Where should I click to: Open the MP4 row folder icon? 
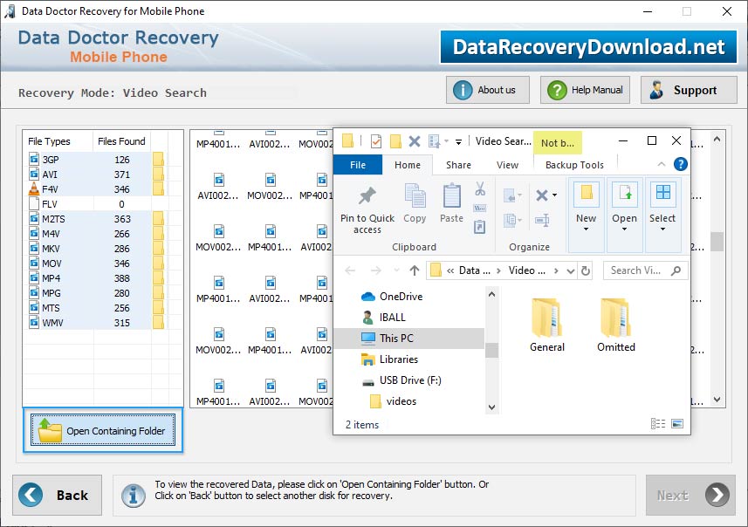point(158,277)
